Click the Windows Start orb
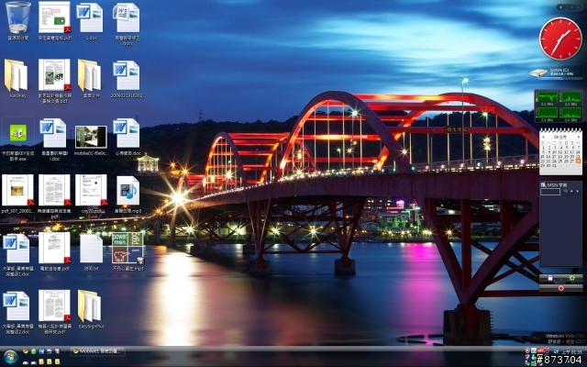Viewport: 587px width, 367px height. [x=10, y=357]
